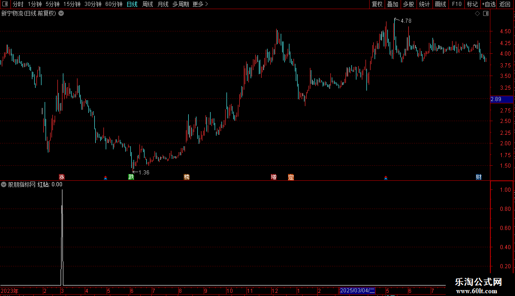Viewport: 515px width, 296px height.
Task: Switch to the 日线 daily chart
Action: pos(132,4)
